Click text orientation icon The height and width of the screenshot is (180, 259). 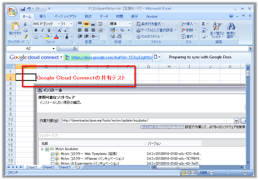pos(94,36)
